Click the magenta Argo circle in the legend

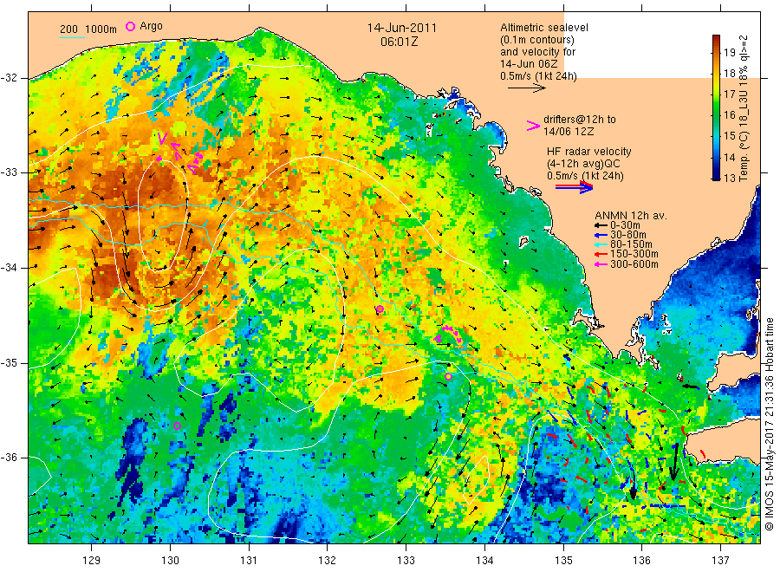click(130, 26)
